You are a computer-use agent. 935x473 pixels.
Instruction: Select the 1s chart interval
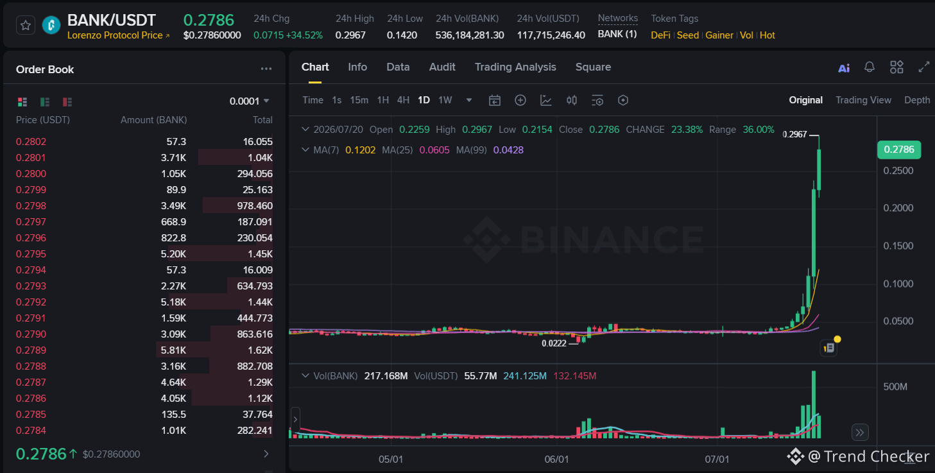(x=337, y=100)
